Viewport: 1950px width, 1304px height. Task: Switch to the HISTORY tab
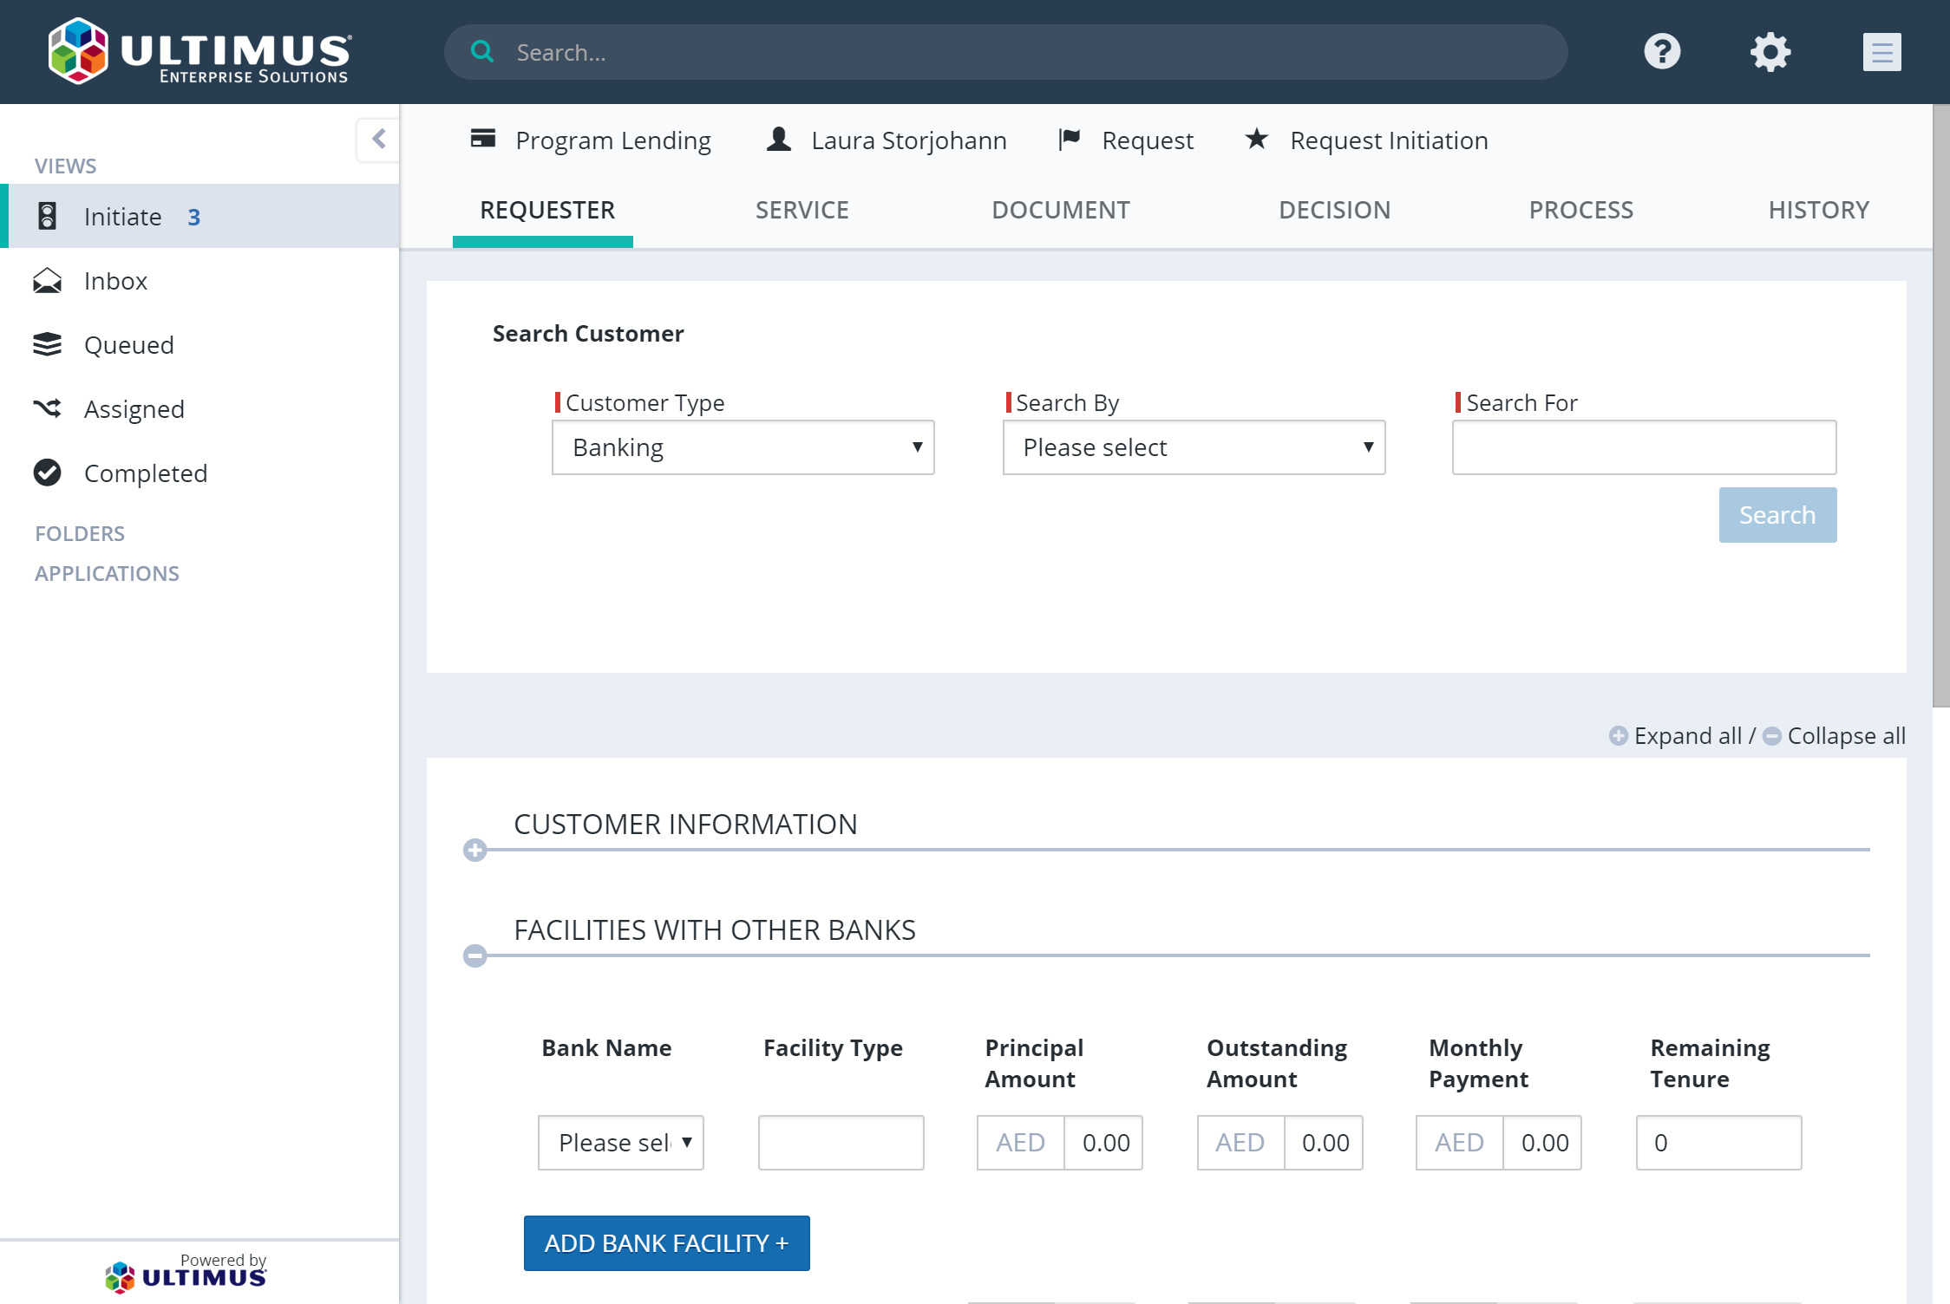coord(1819,210)
